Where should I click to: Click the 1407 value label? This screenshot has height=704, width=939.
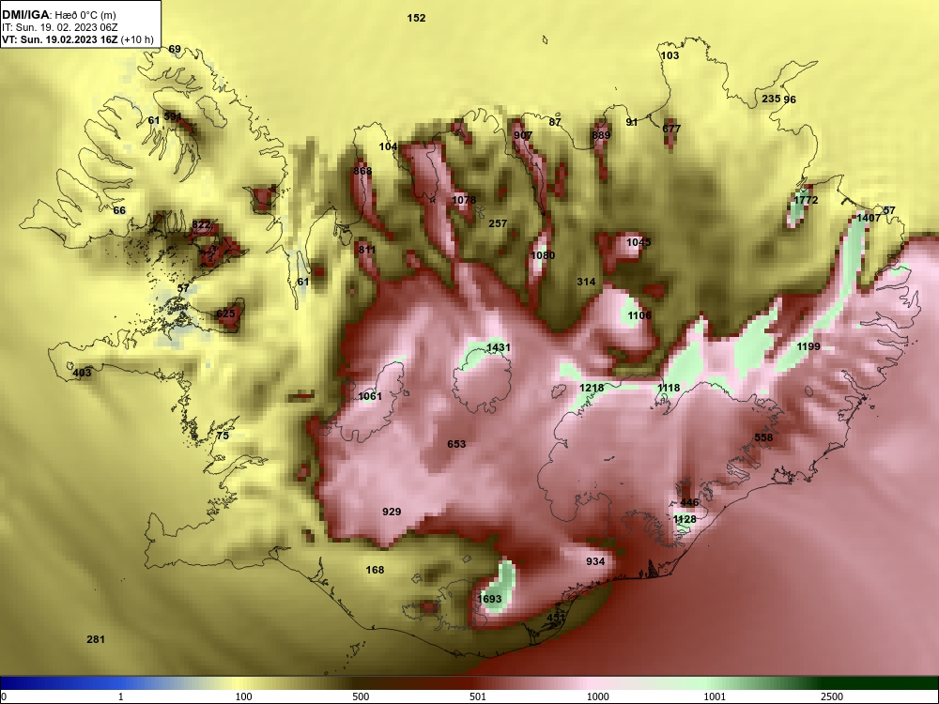pos(869,218)
